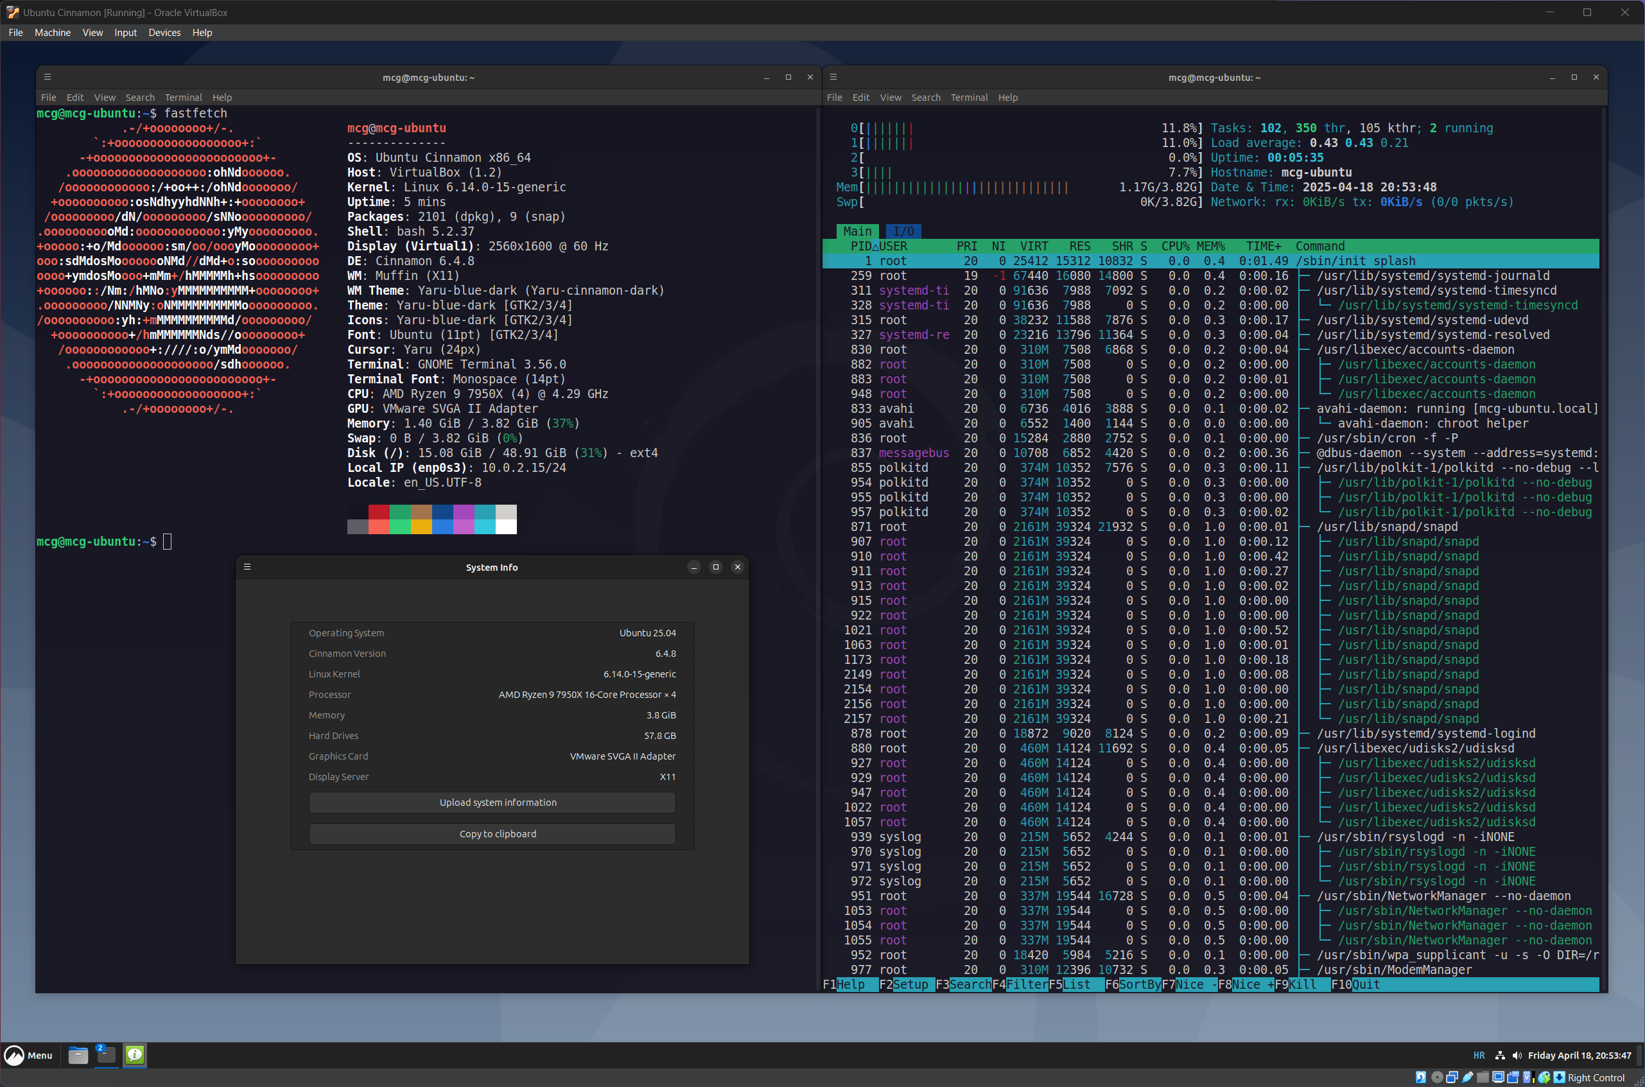Select System Info taskbar icon
The width and height of the screenshot is (1645, 1087).
(x=134, y=1055)
